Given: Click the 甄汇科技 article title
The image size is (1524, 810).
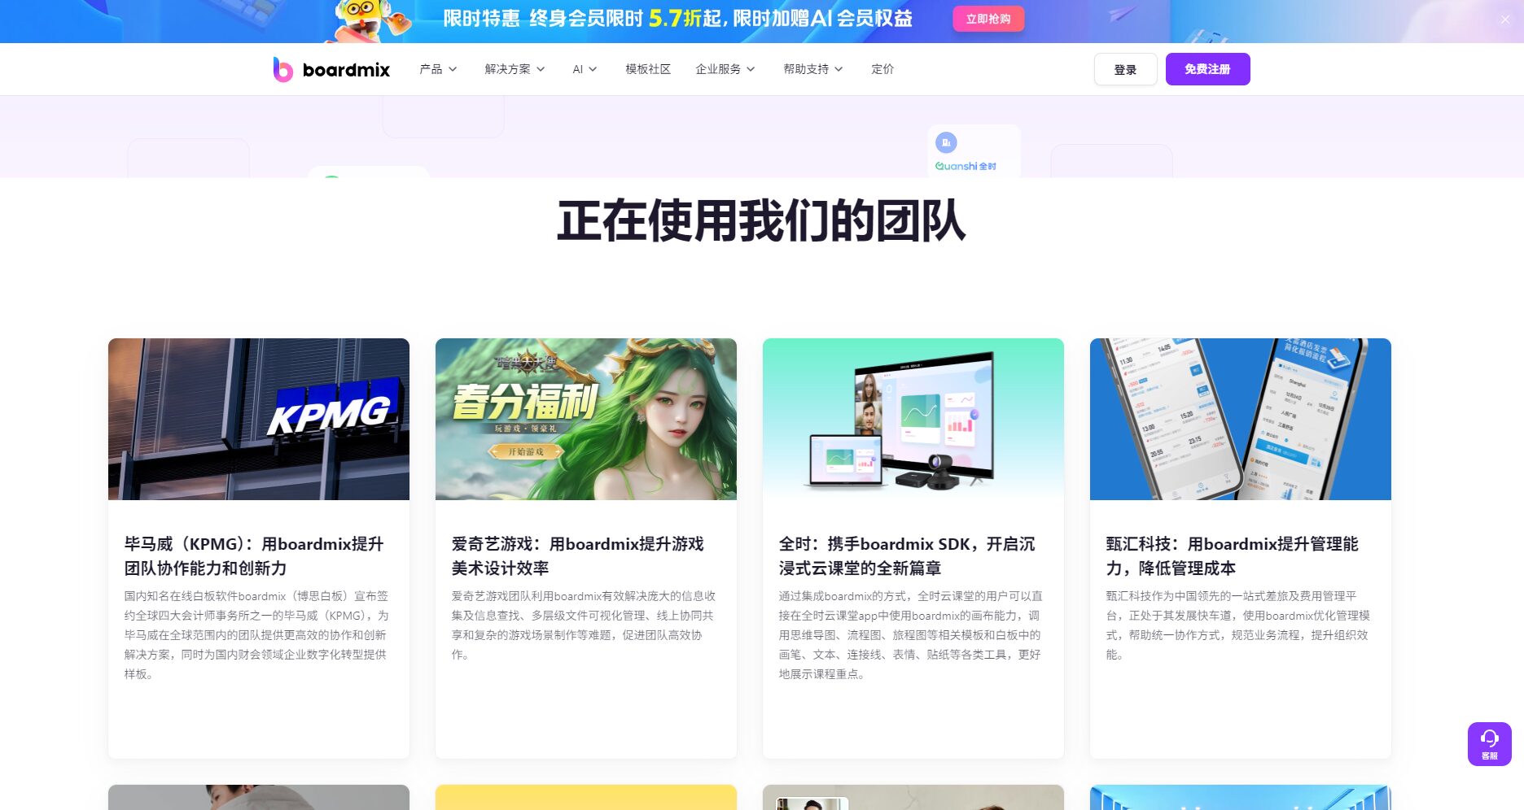Looking at the screenshot, I should pos(1232,555).
